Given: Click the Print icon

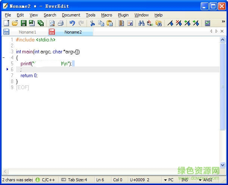Looking at the screenshot, I should click(60, 23).
